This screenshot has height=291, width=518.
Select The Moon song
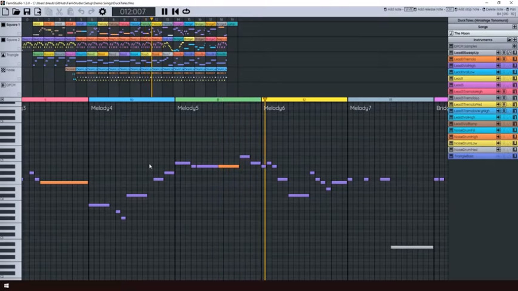click(482, 33)
